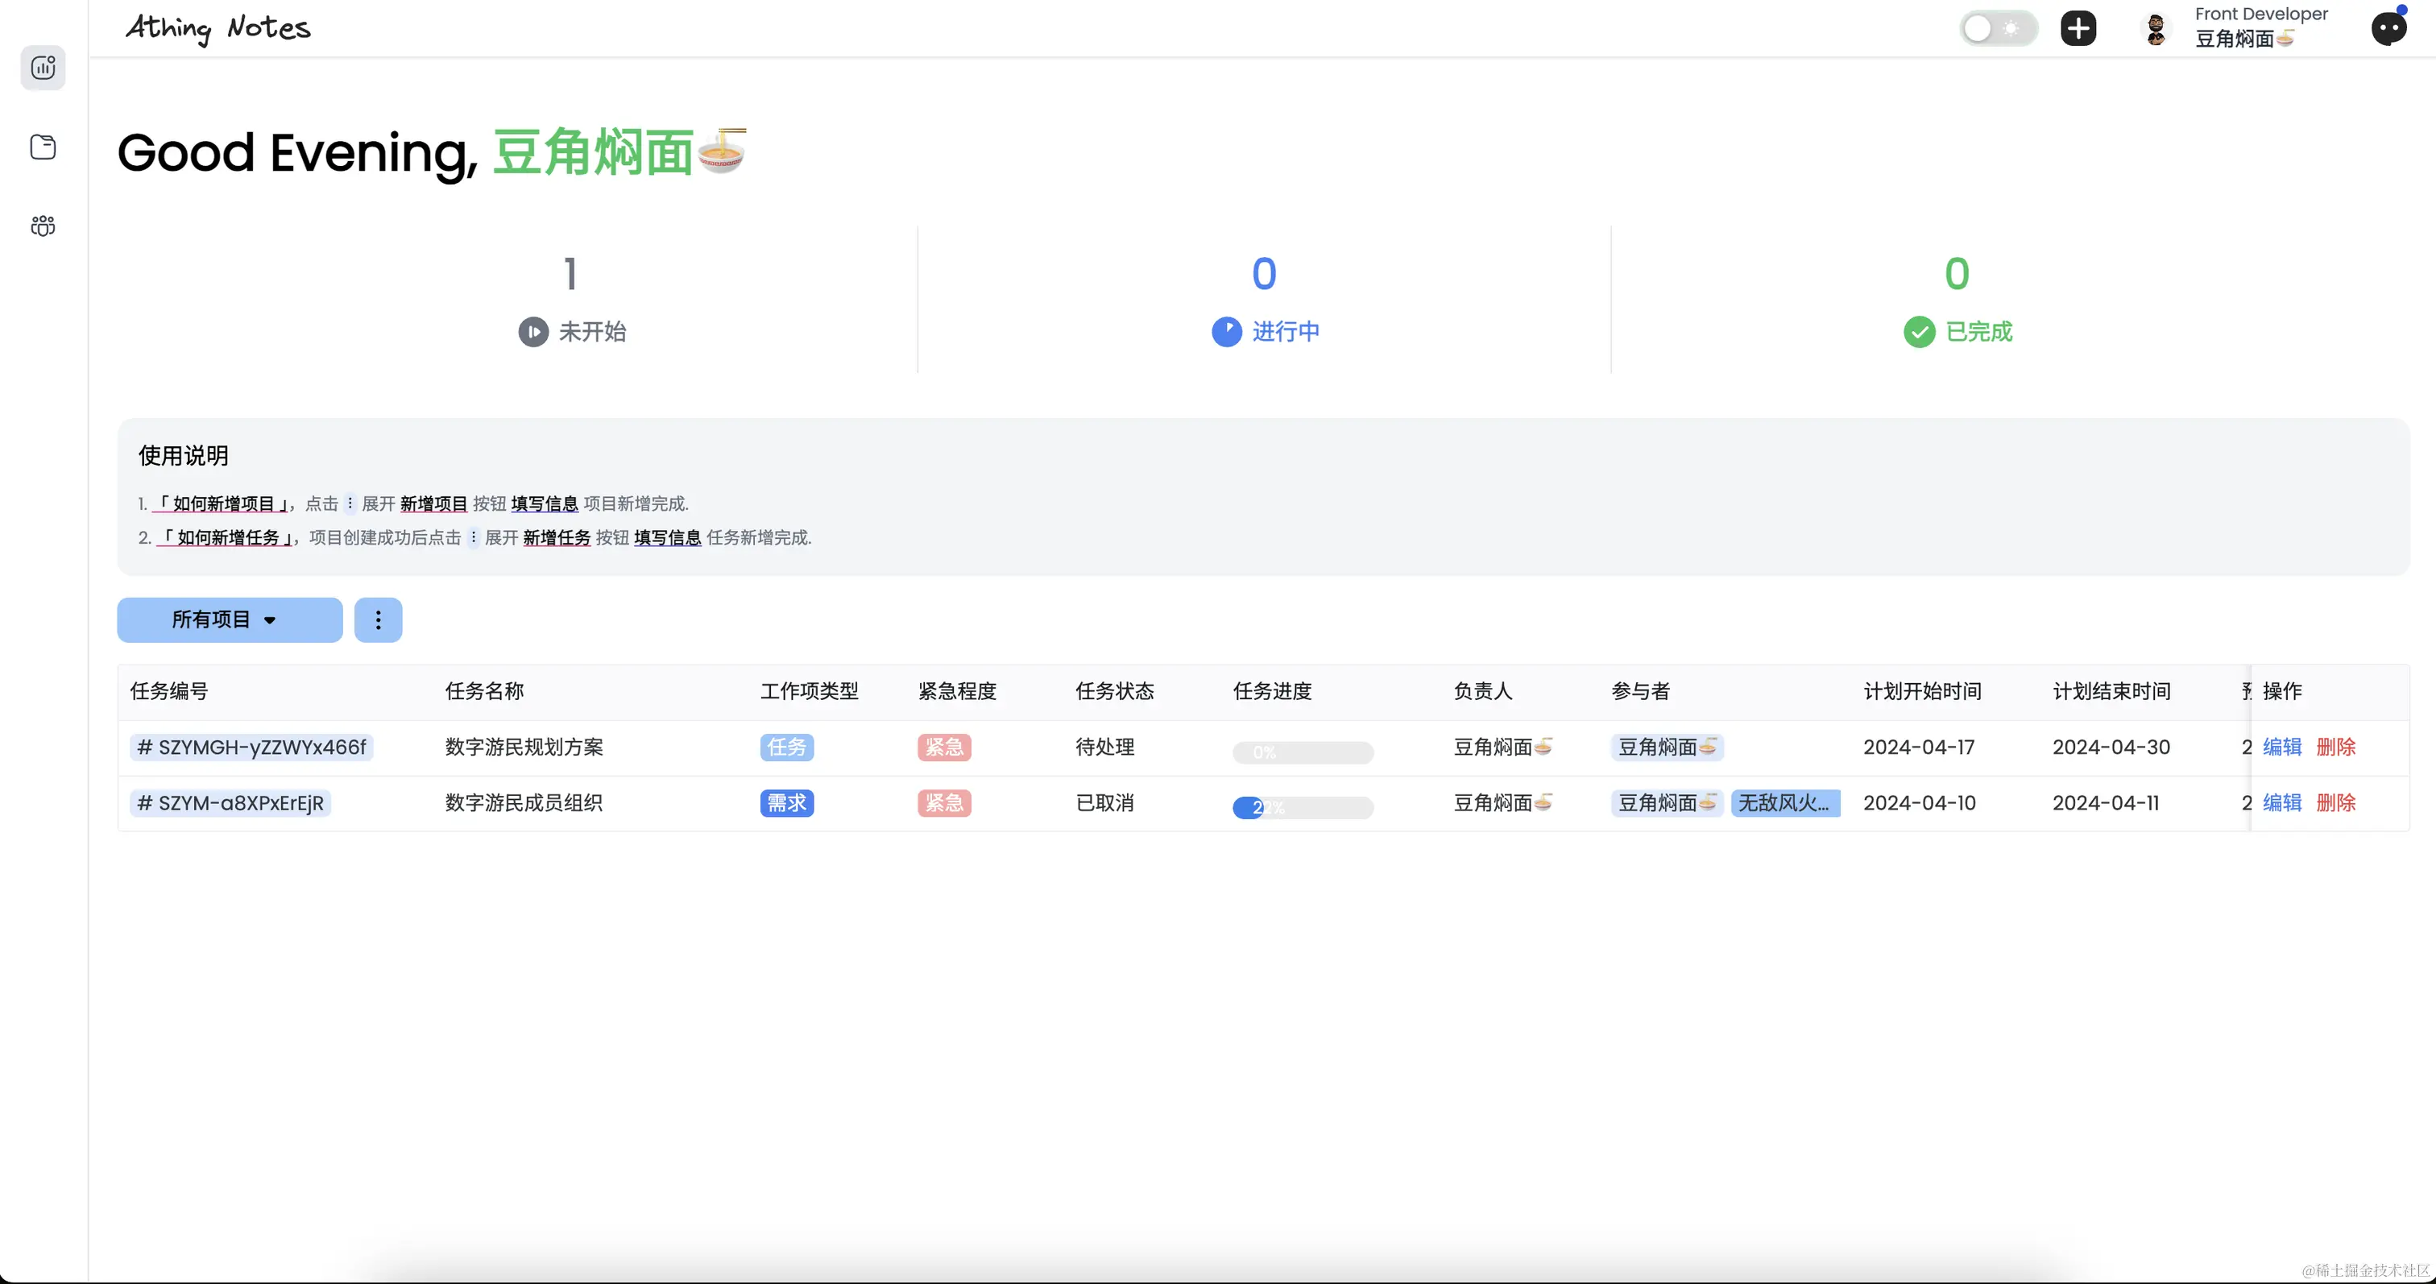Click task ID # SZYMGH-yZZWYx466f
2436x1284 pixels.
(251, 747)
